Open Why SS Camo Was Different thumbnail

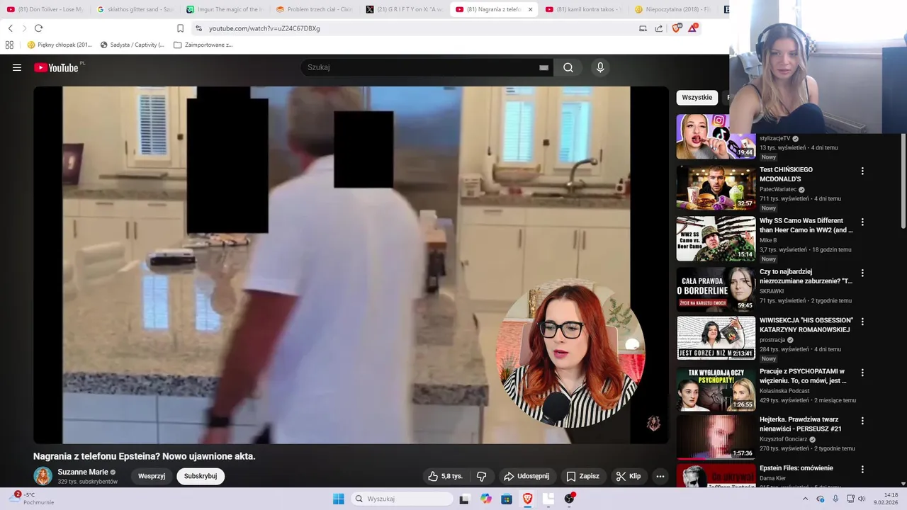pos(716,239)
